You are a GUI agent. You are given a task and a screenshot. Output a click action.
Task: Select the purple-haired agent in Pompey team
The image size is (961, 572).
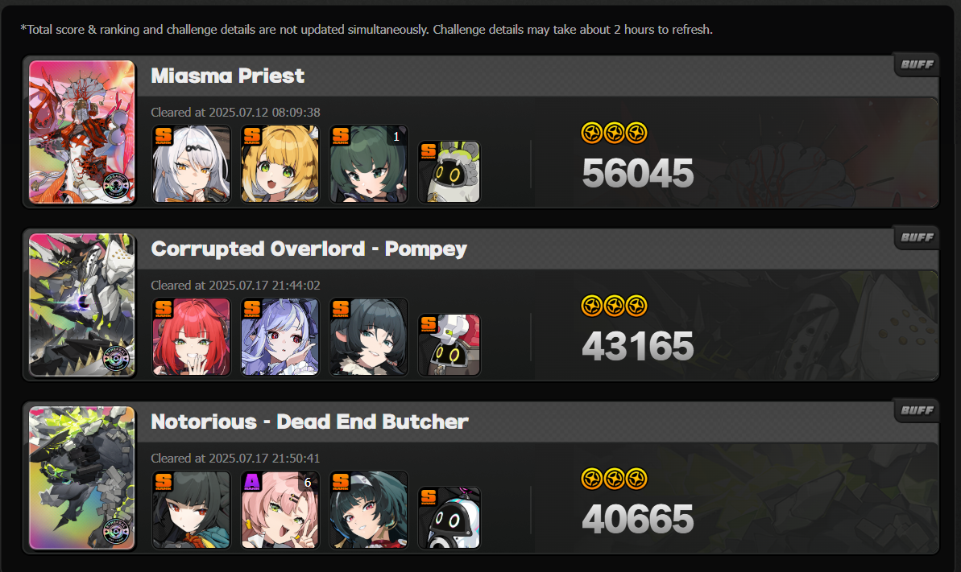(280, 337)
